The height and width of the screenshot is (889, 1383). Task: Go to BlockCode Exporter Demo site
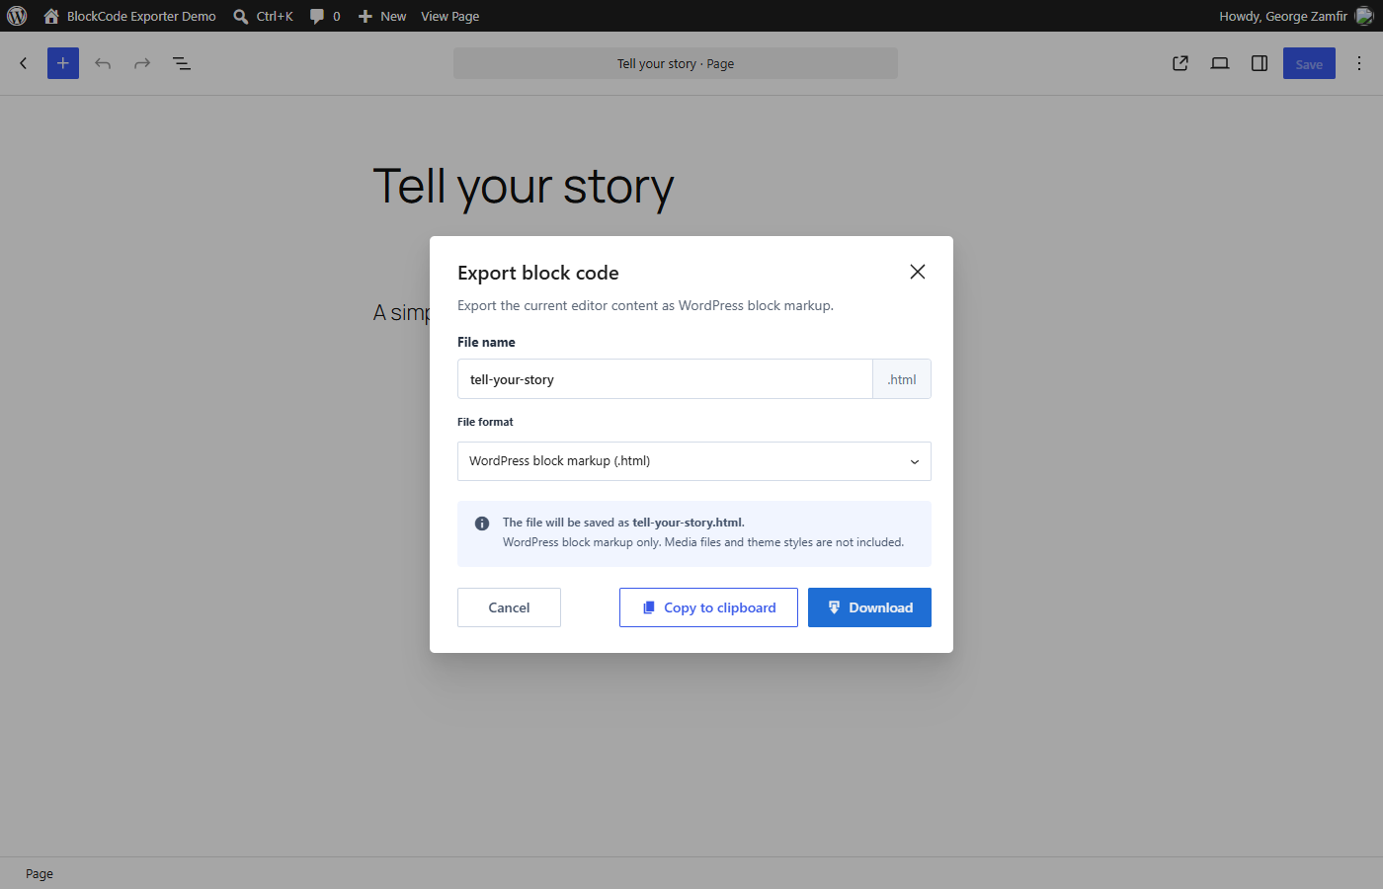129,16
